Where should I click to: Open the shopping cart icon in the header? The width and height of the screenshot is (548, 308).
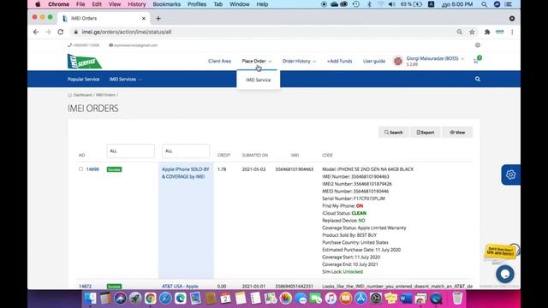pyautogui.click(x=476, y=61)
